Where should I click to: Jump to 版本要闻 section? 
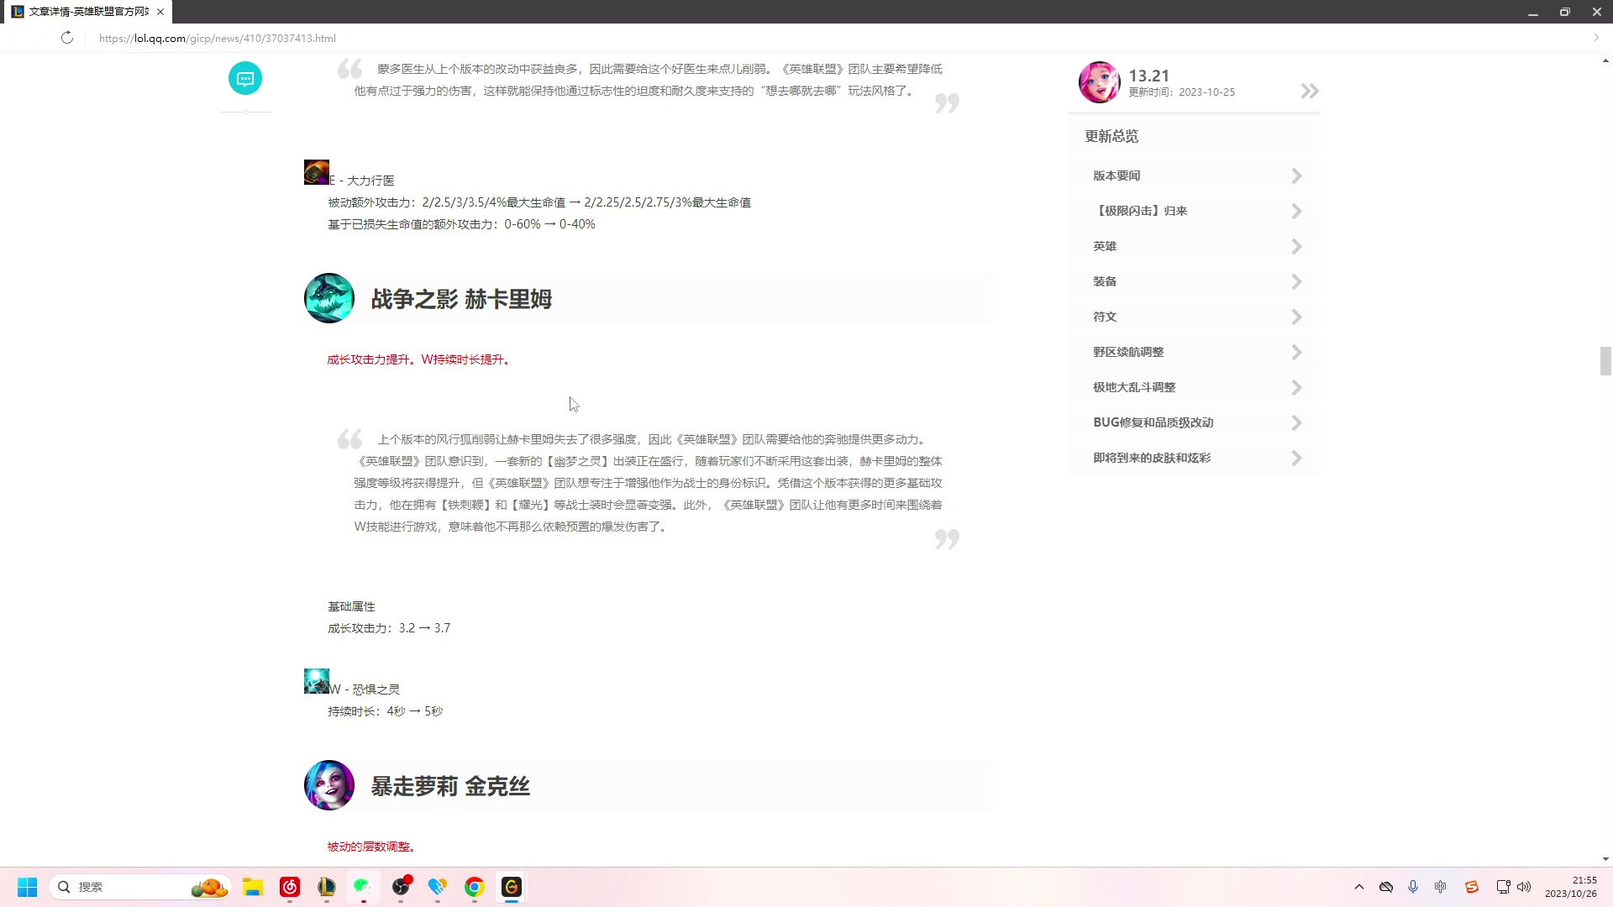pyautogui.click(x=1195, y=176)
